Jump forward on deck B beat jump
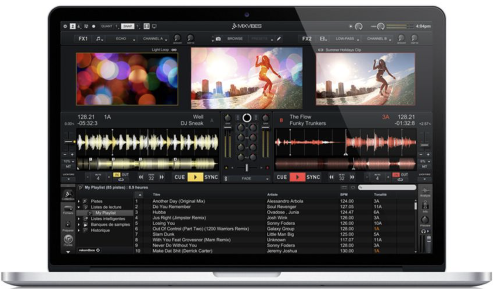 coord(352,177)
